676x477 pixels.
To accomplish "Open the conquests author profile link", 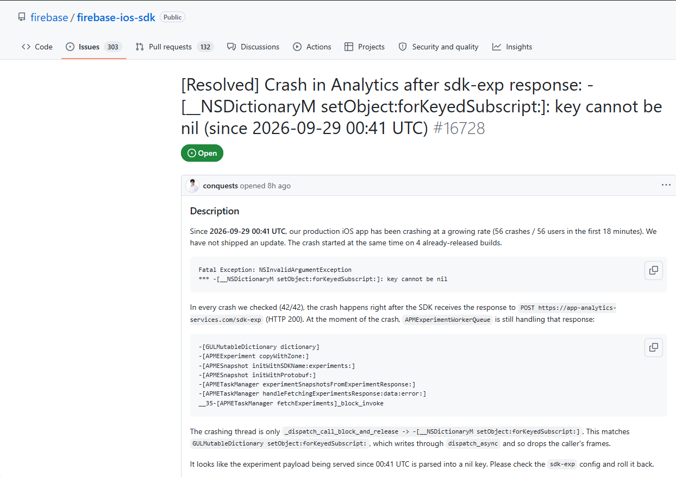I will (221, 186).
